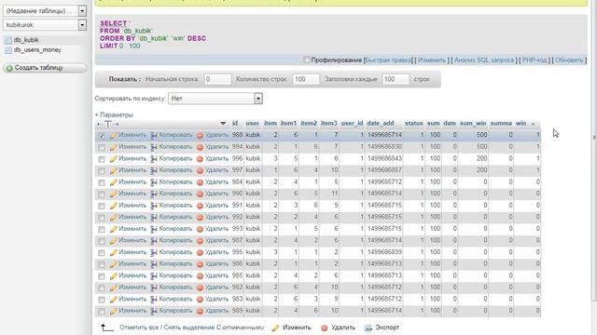Image resolution: width=597 pixels, height=335 pixels.
Task: Click Изменить link next to Быстрая правка
Action: [x=432, y=60]
